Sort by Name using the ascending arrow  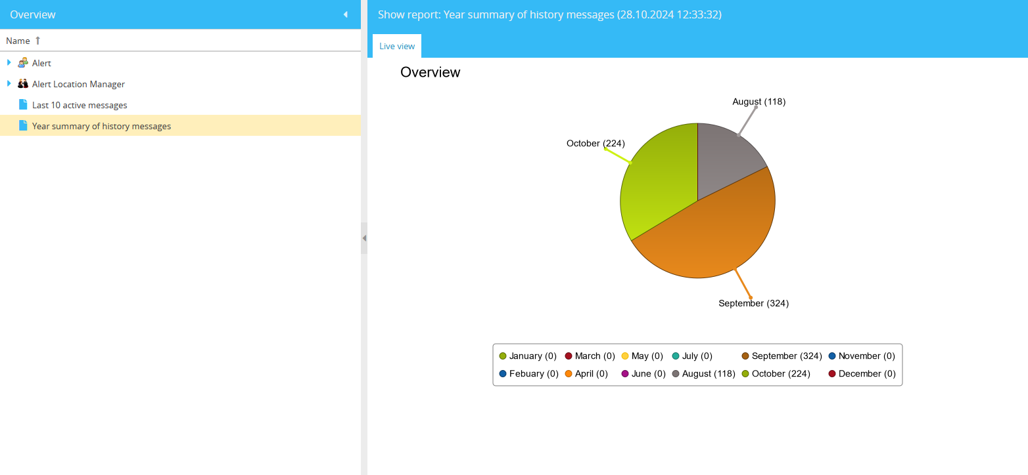37,41
